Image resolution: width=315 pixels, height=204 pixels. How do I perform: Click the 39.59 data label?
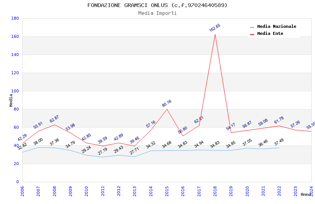(102, 140)
